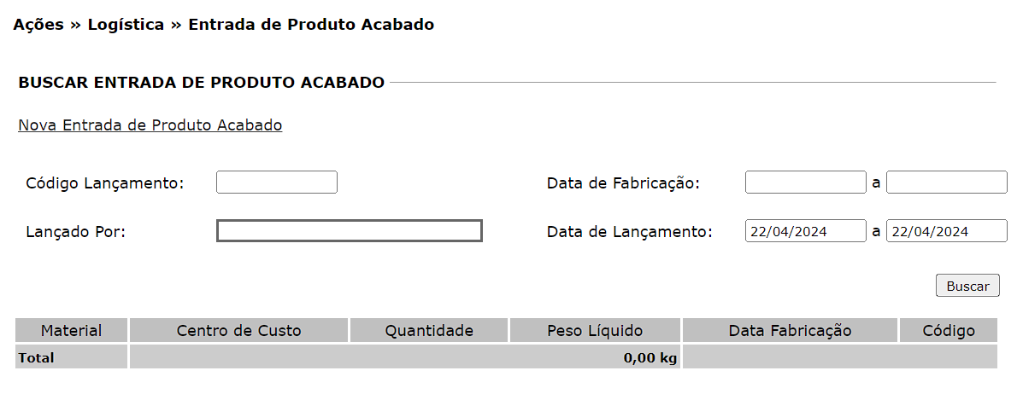Click into the Lançado Por text field
The image size is (1023, 394).
(349, 231)
